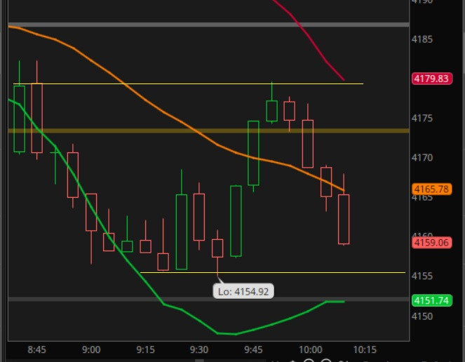Click the 9:00 time axis label
This screenshot has height=362, width=465.
(91, 349)
